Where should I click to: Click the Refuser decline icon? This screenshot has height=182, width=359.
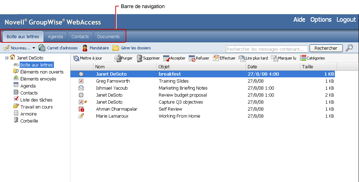(x=192, y=58)
